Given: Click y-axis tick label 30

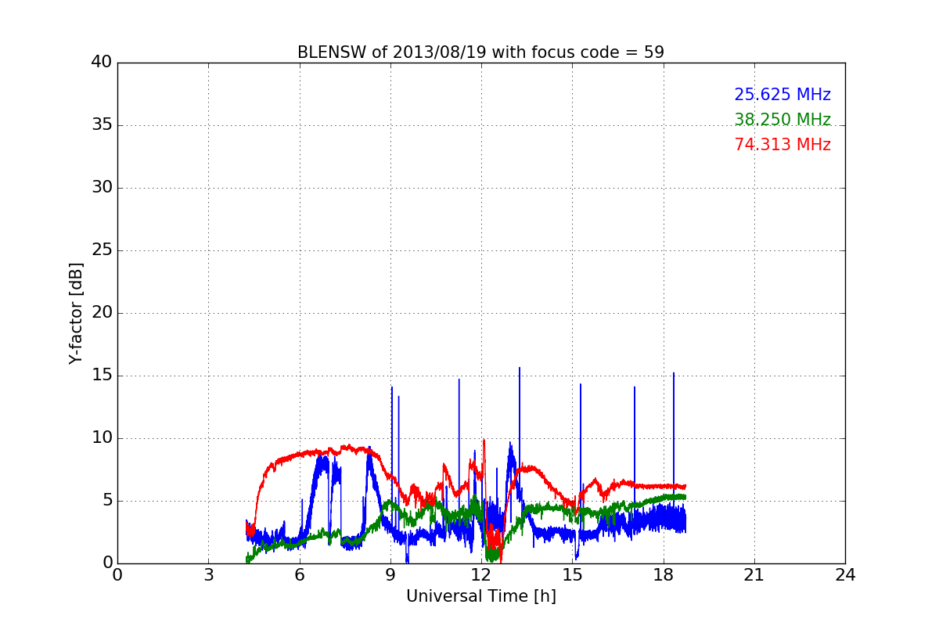Looking at the screenshot, I should tap(102, 188).
